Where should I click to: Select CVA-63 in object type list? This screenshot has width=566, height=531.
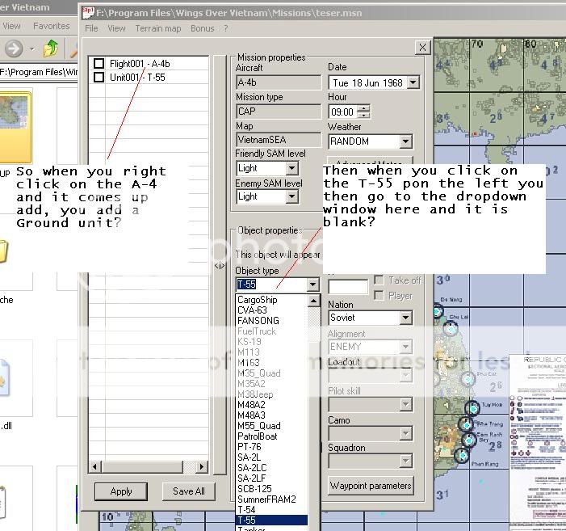pyautogui.click(x=272, y=310)
